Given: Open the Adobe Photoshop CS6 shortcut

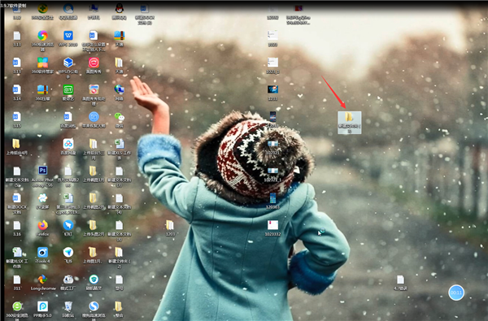Looking at the screenshot, I should (x=42, y=176).
